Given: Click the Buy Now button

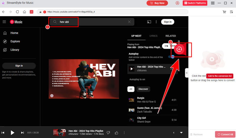Looking at the screenshot, I should pos(157,3).
